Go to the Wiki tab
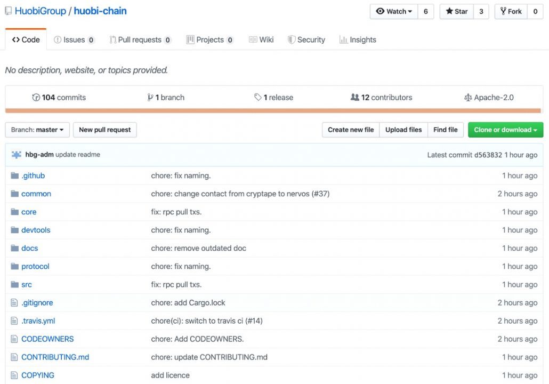549x384 pixels. tap(261, 39)
